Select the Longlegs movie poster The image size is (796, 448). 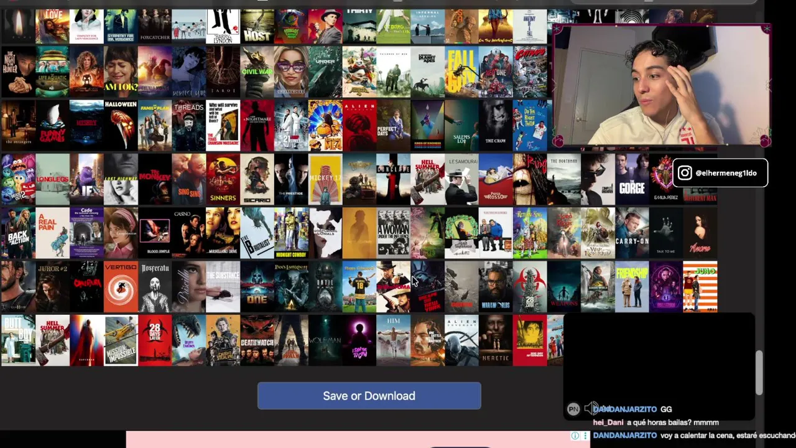[x=52, y=179]
